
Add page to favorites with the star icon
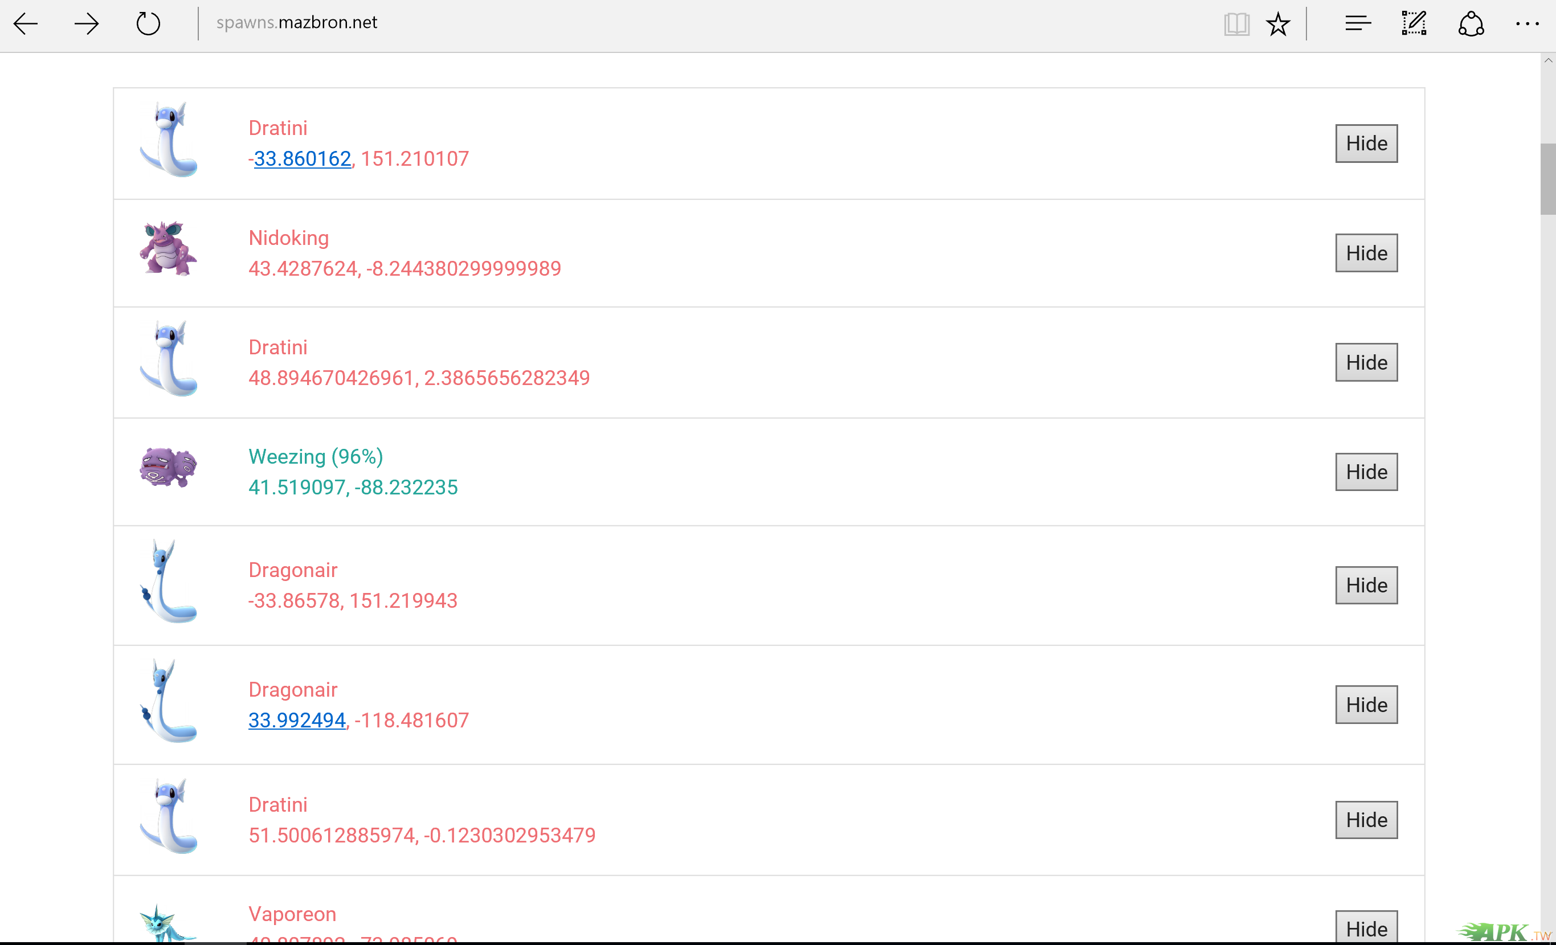coord(1278,24)
